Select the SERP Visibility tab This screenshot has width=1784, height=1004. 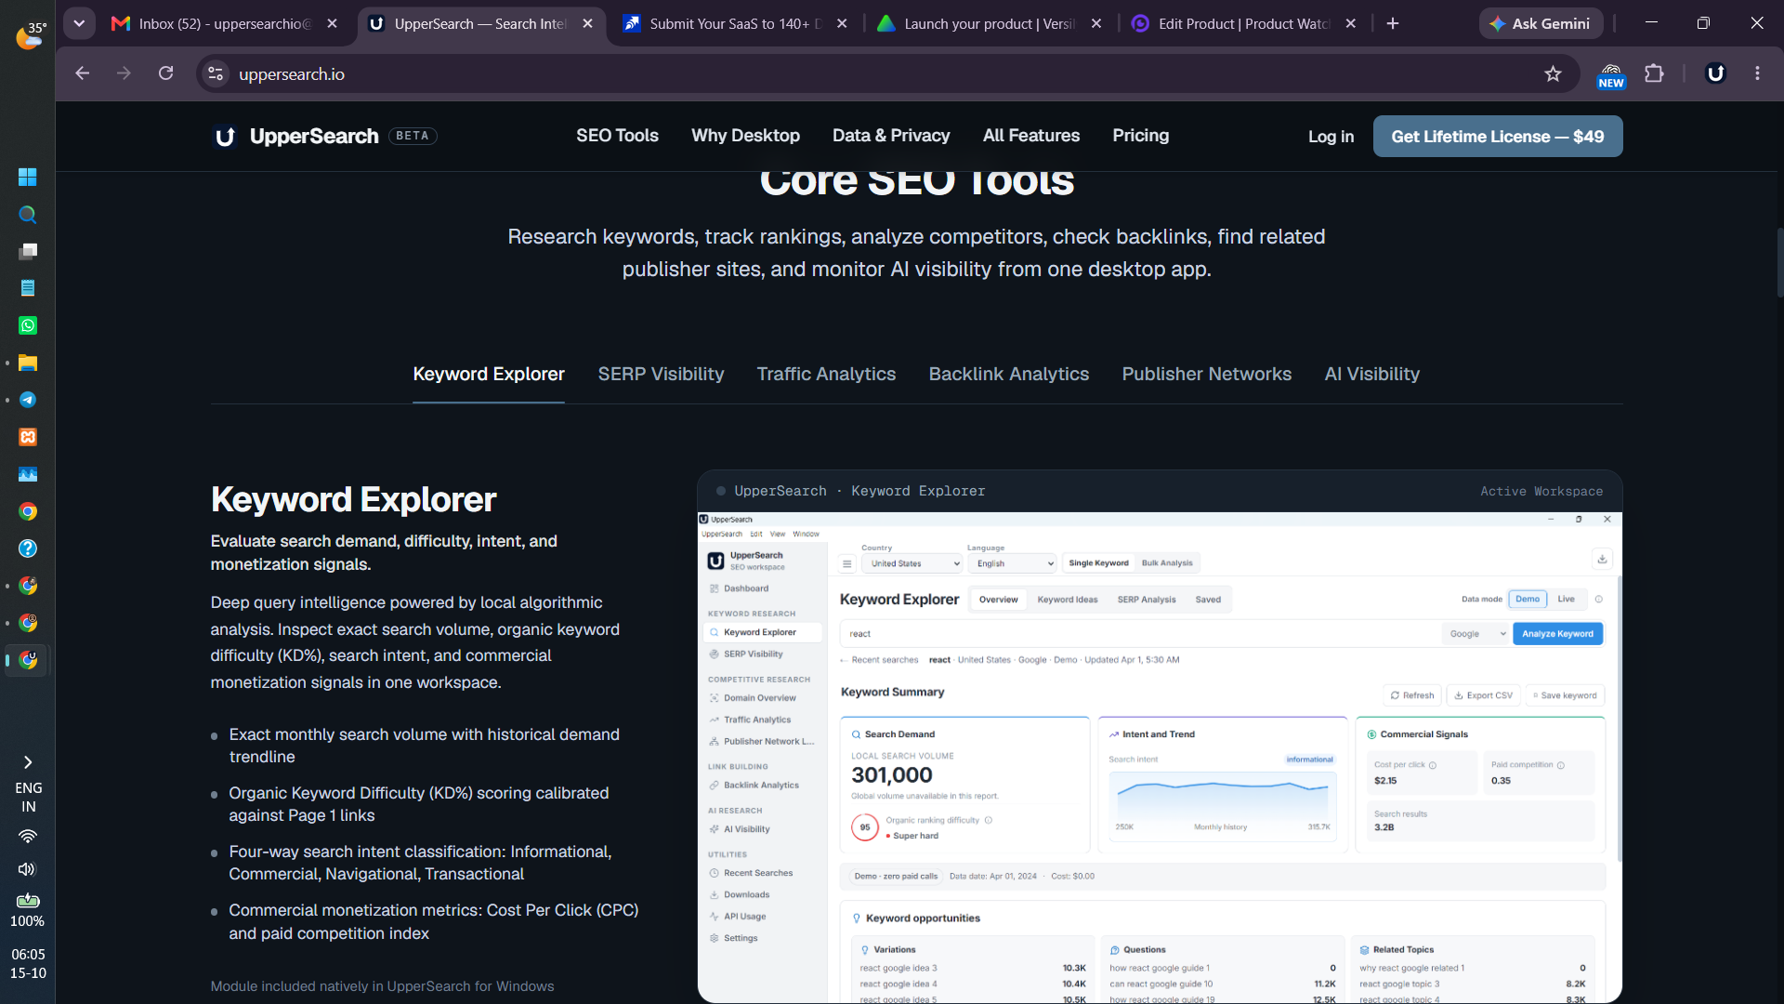pos(661,374)
